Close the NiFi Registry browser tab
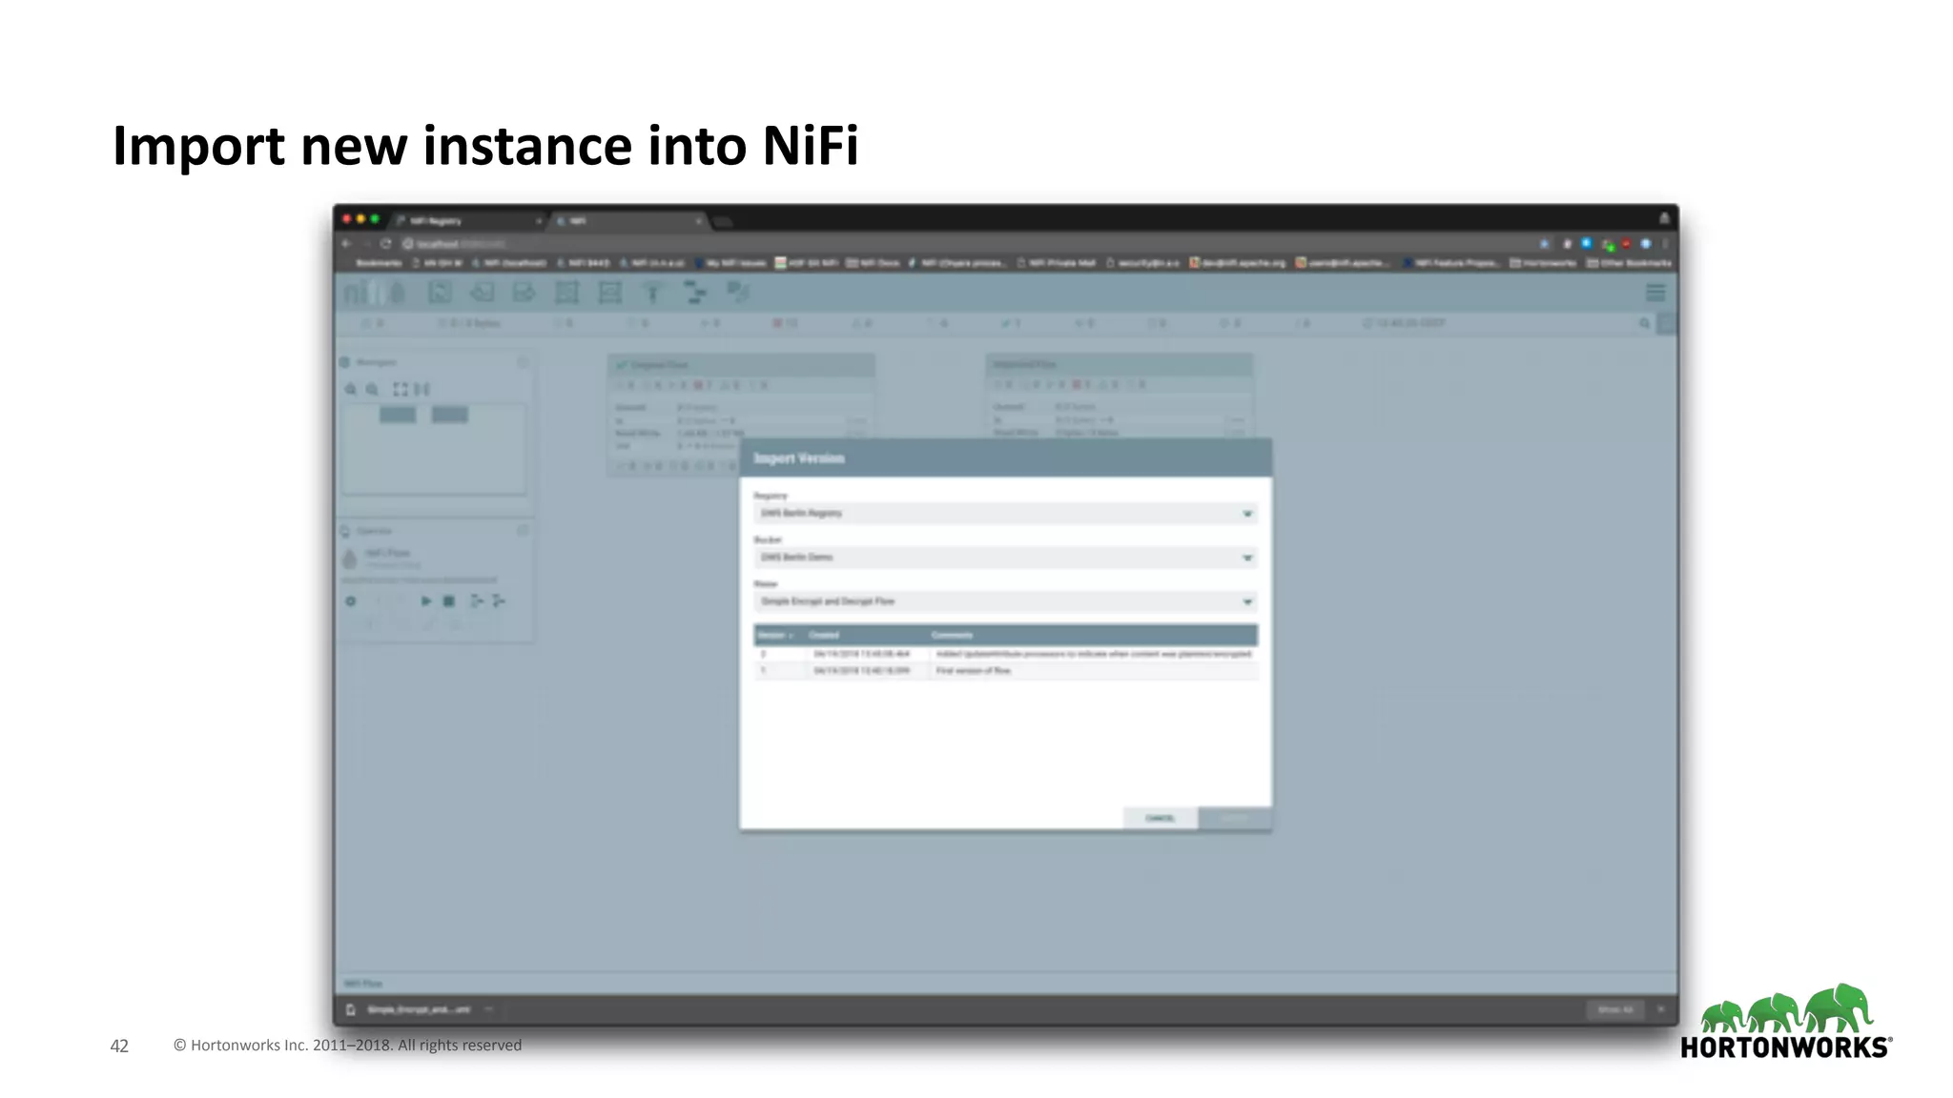This screenshot has height=1098, width=1953. click(x=539, y=221)
